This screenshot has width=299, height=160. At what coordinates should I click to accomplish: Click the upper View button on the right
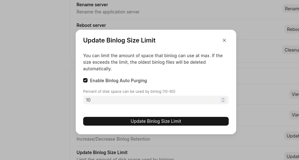(x=295, y=94)
